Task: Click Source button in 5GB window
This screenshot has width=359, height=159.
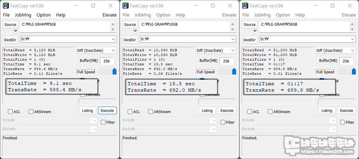Action: (10, 24)
